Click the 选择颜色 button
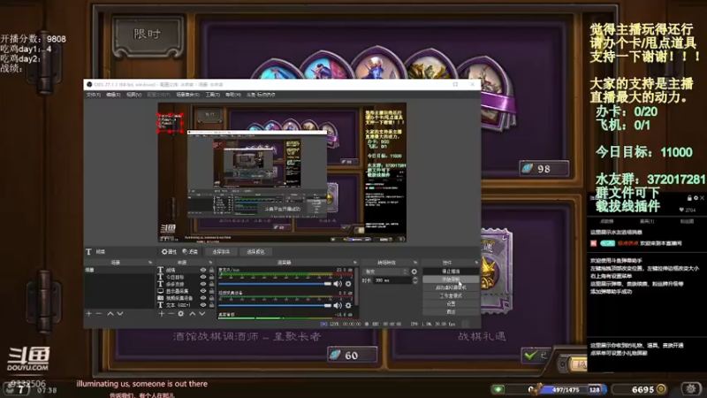The width and height of the screenshot is (707, 398). click(x=255, y=252)
